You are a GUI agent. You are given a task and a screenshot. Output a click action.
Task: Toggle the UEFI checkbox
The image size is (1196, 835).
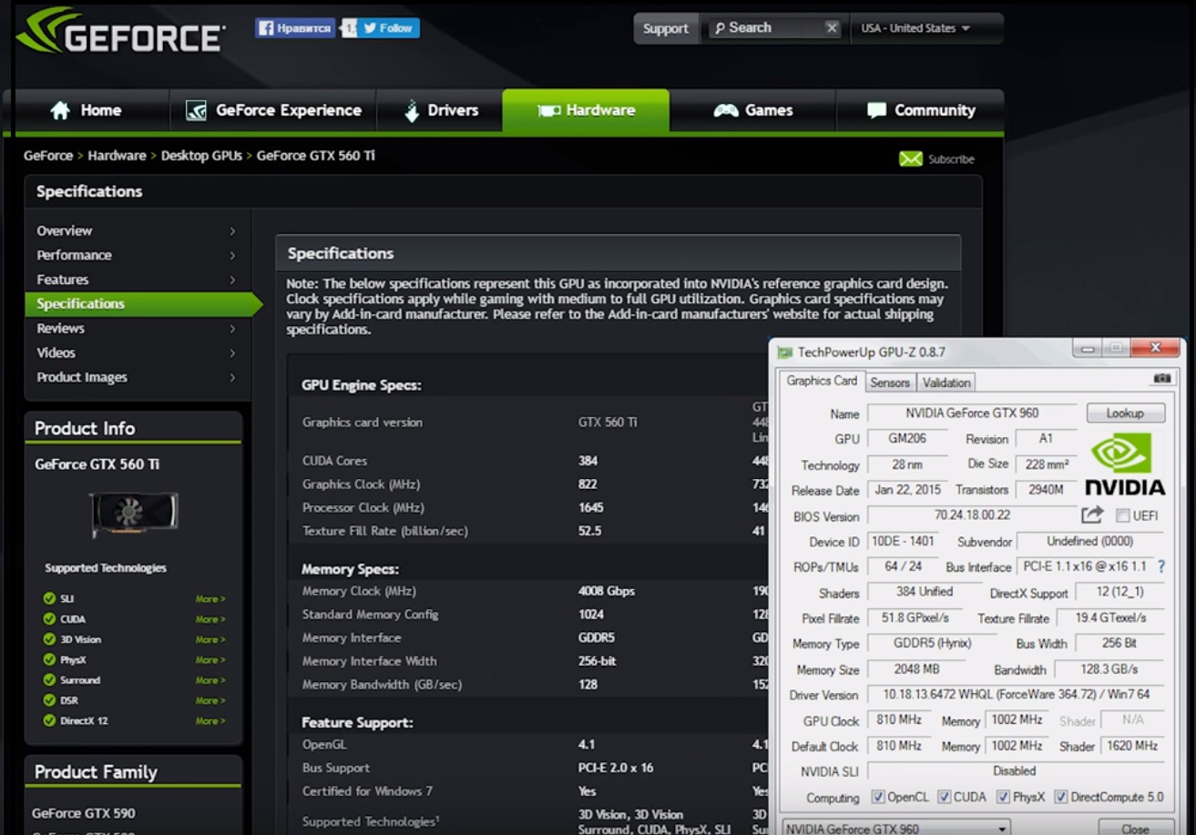(1122, 515)
